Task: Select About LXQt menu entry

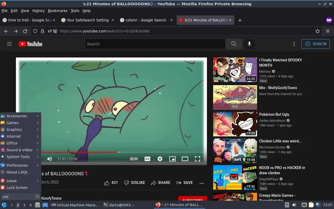Action: [20, 172]
